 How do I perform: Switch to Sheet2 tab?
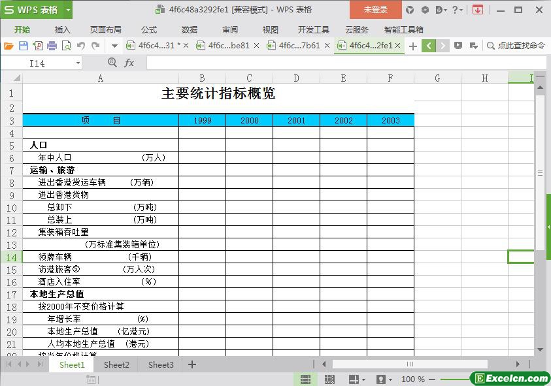pyautogui.click(x=116, y=365)
